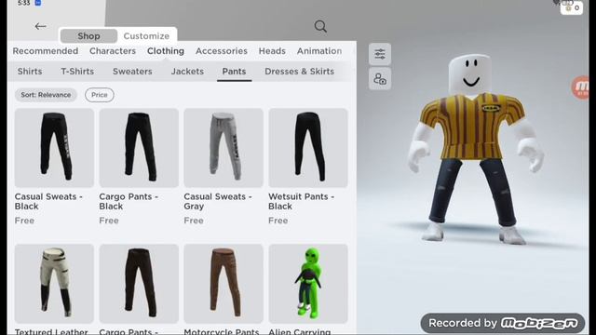Switch to the Shop mode

coord(88,35)
